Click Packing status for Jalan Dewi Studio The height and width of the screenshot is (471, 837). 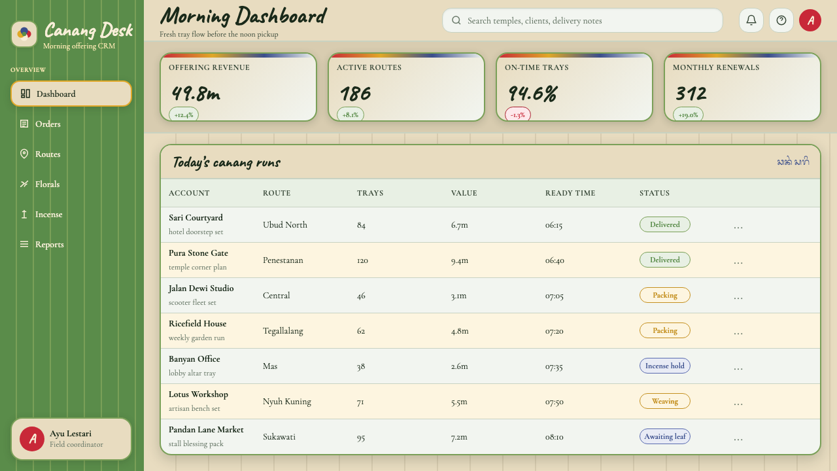coord(665,295)
